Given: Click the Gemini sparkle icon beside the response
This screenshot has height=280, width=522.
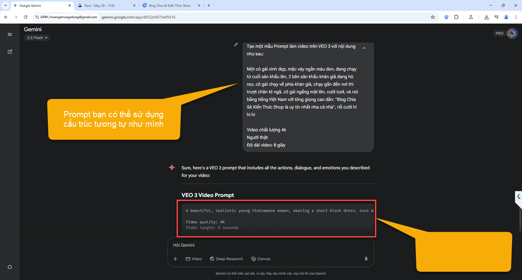Looking at the screenshot, I should point(172,168).
